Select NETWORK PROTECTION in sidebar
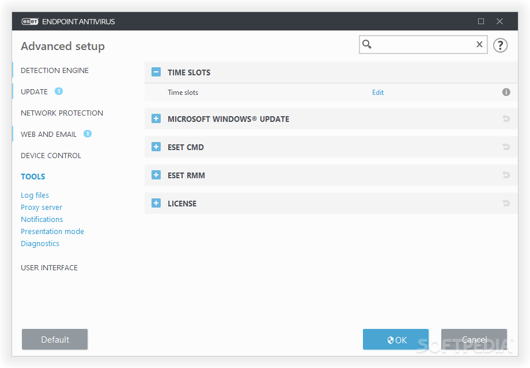This screenshot has height=368, width=530. point(62,113)
